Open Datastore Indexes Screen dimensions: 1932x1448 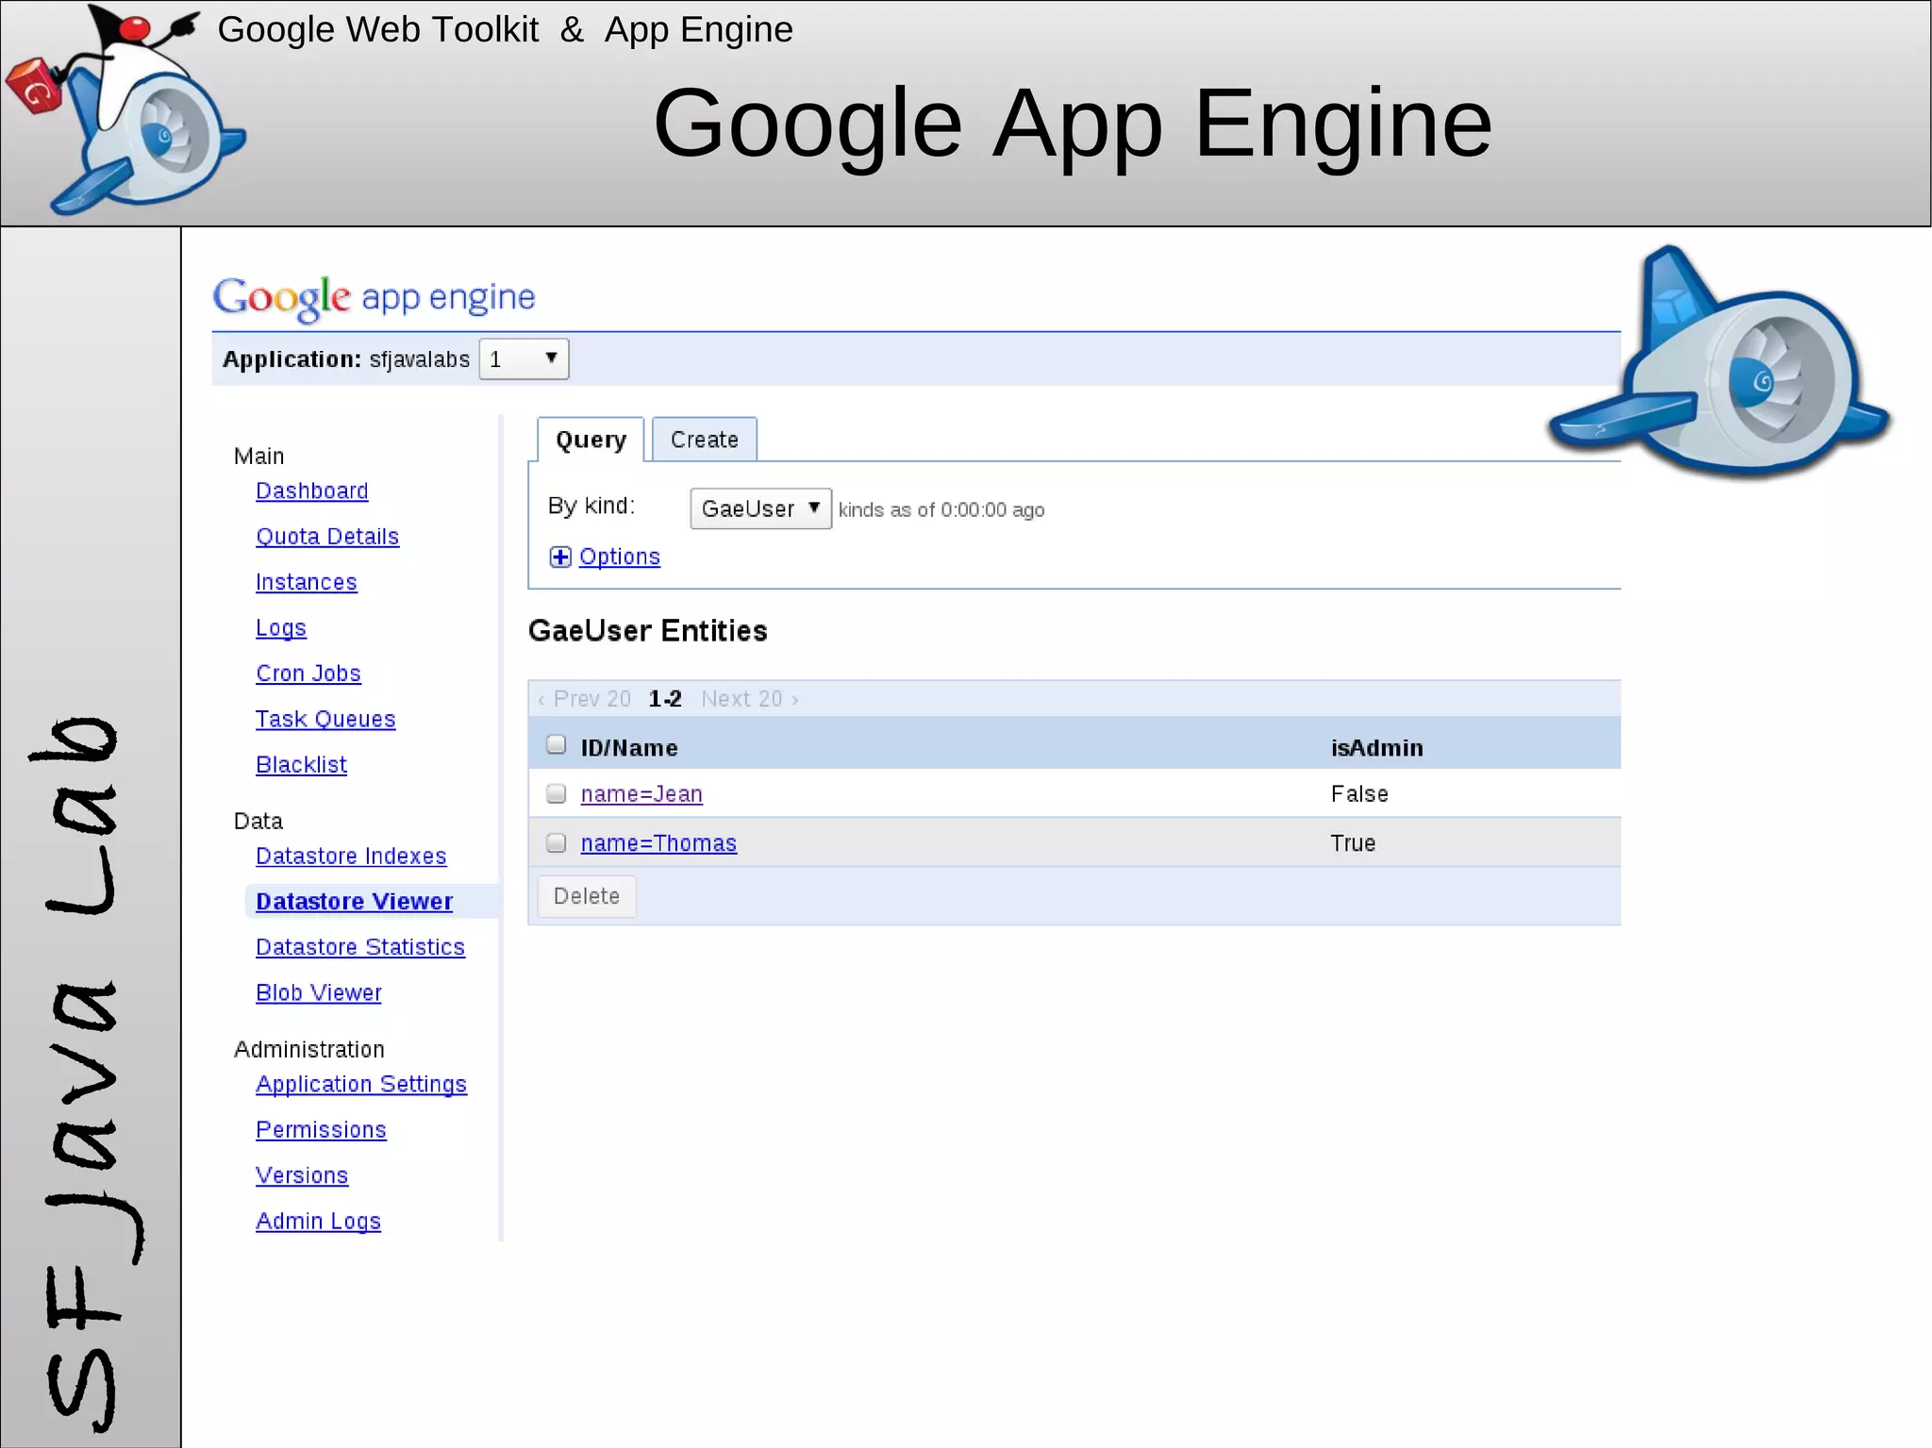tap(351, 856)
